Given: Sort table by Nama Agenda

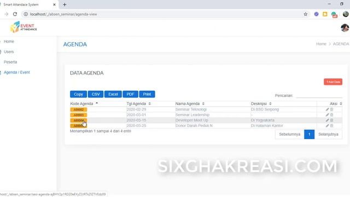Looking at the screenshot, I should click(x=190, y=103).
